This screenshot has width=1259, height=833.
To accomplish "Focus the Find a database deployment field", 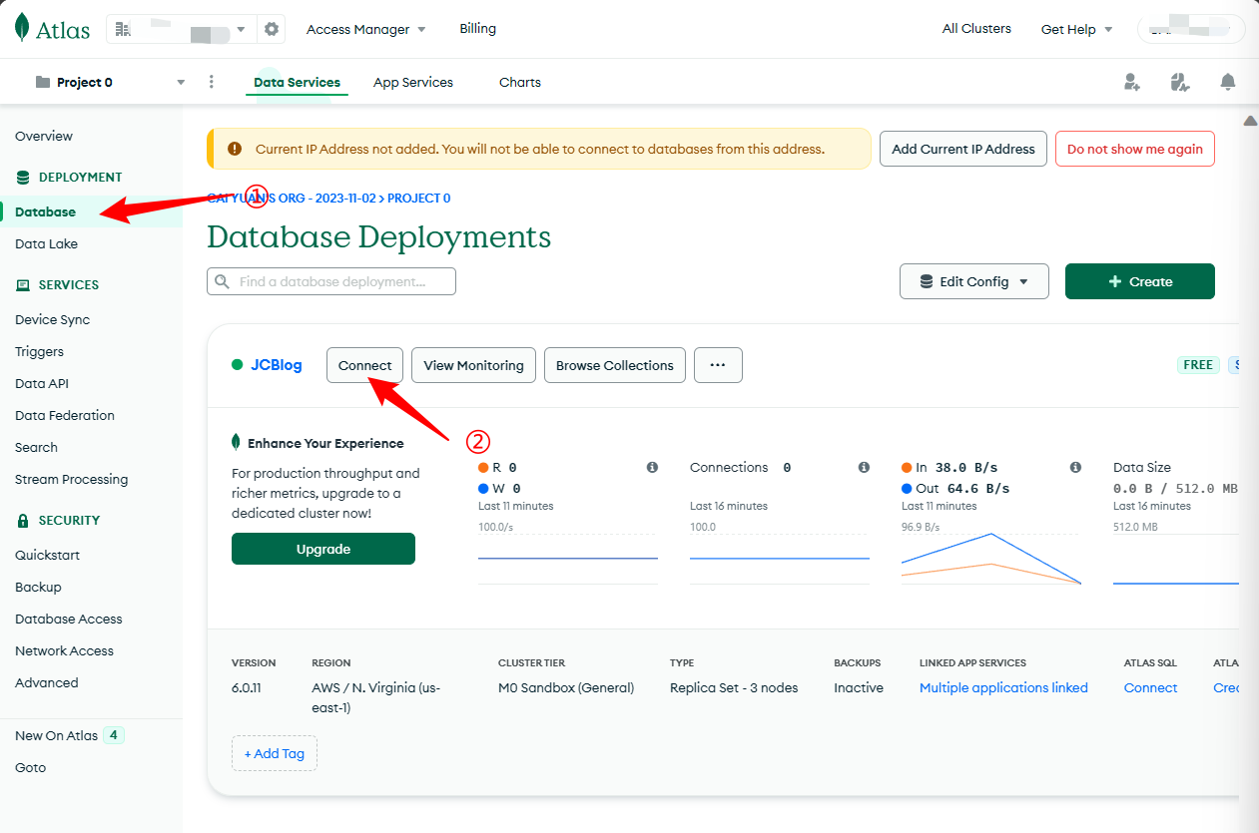I will 331,281.
